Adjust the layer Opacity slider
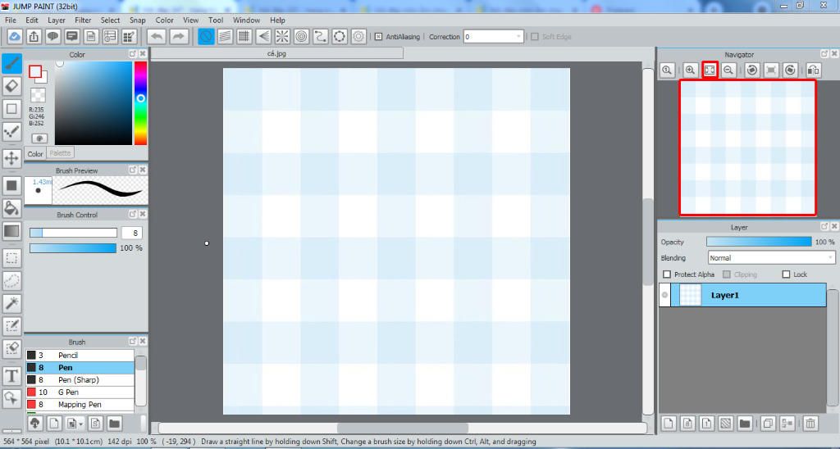The width and height of the screenshot is (840, 449). click(759, 242)
